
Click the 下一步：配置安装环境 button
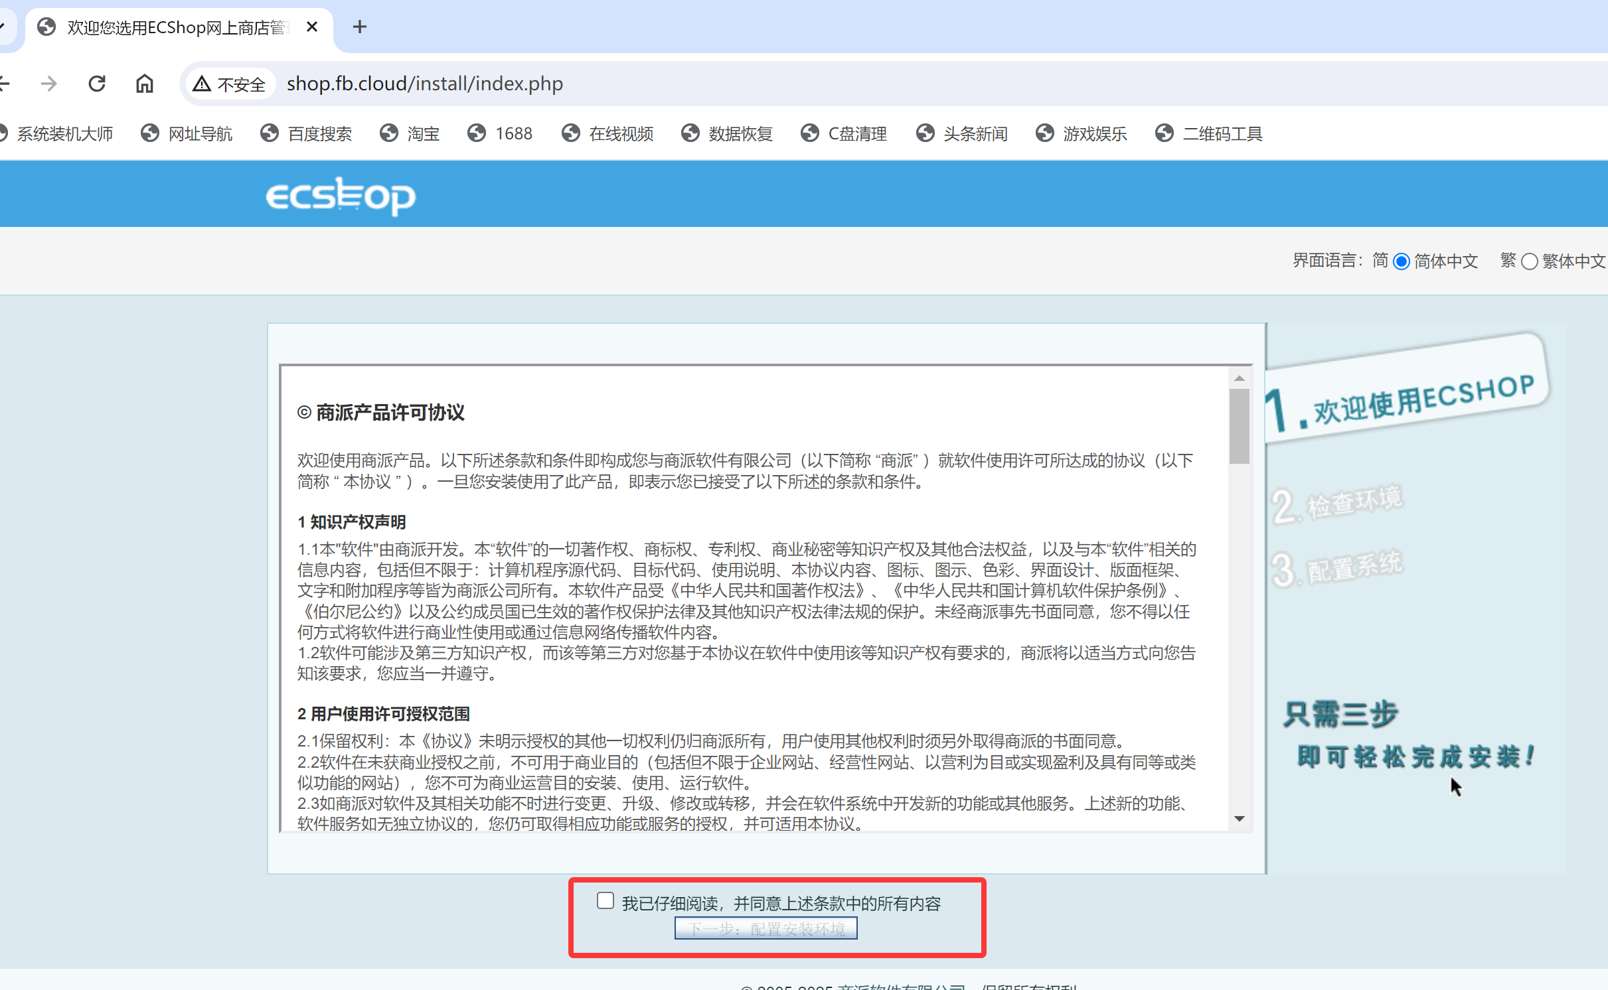pyautogui.click(x=765, y=928)
